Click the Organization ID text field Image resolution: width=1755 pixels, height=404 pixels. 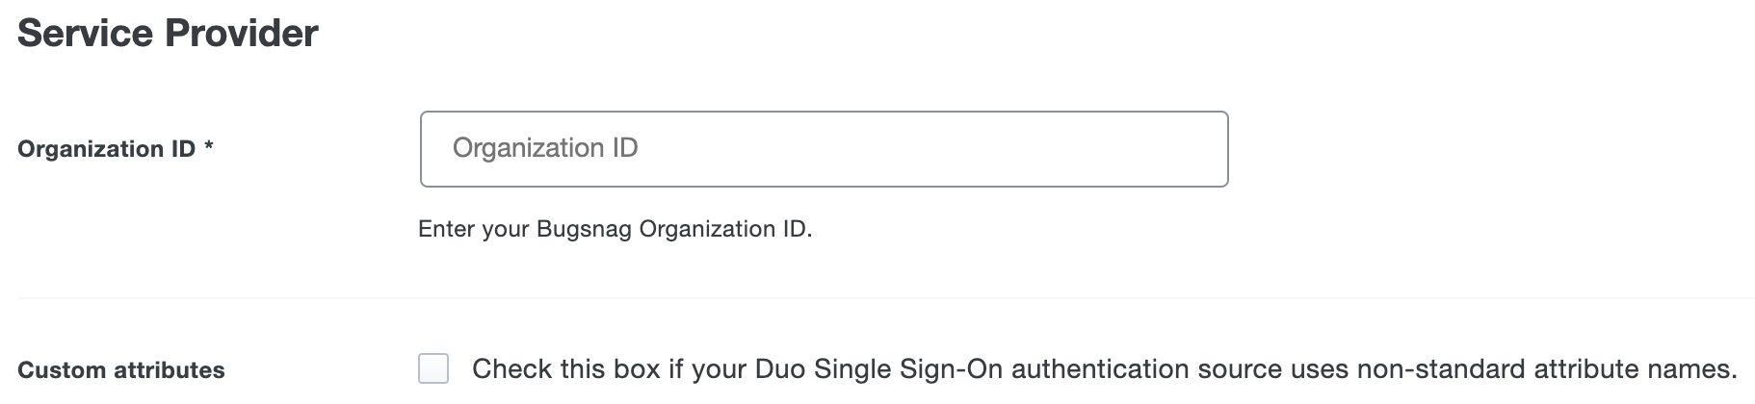(824, 149)
